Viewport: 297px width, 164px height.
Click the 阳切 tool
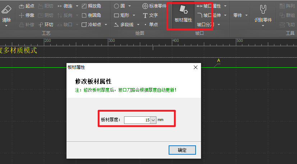tap(46, 6)
